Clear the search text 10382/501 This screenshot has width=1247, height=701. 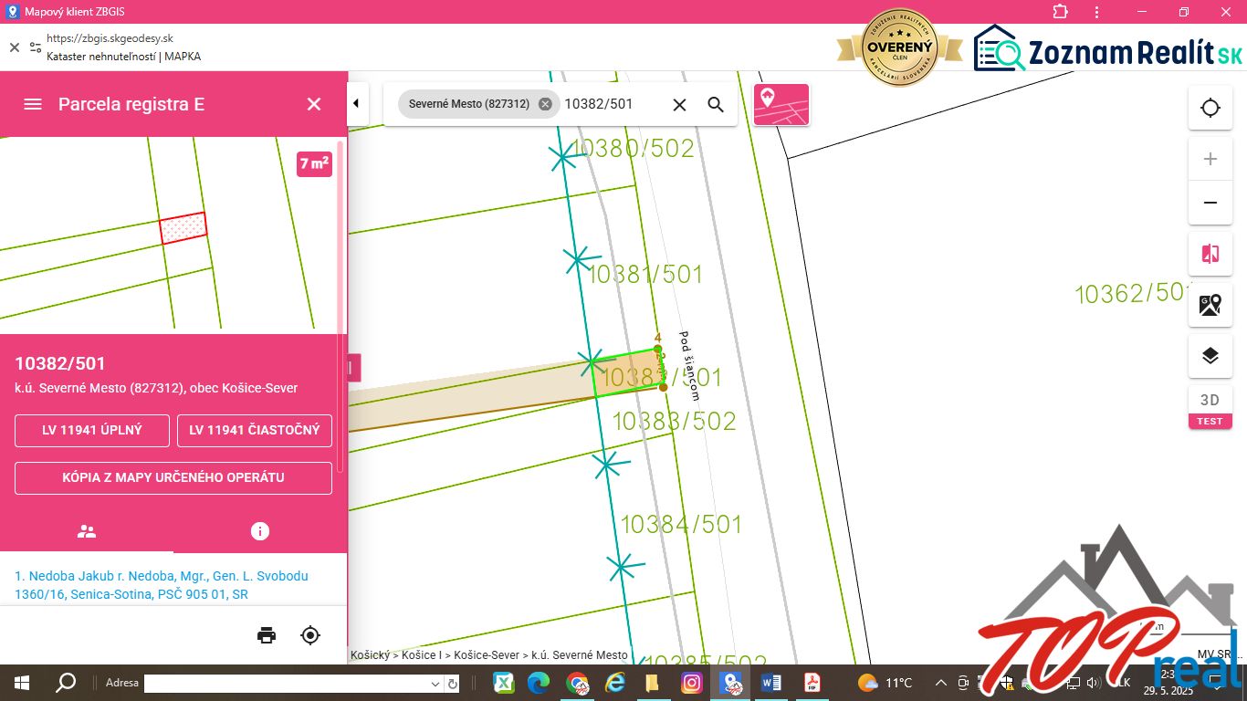[679, 105]
